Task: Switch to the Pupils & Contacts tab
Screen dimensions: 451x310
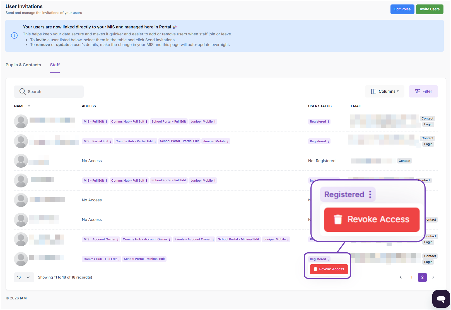Action: point(23,65)
